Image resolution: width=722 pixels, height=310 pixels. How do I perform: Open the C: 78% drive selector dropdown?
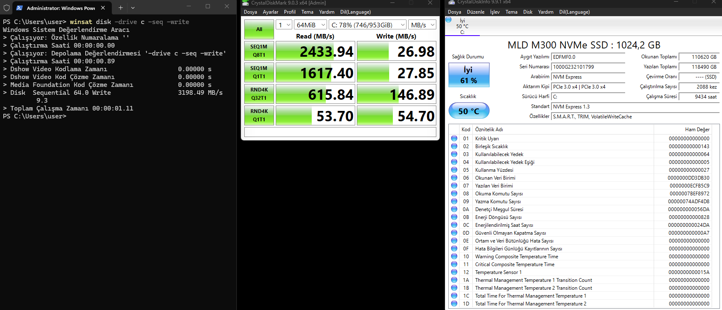pos(367,25)
